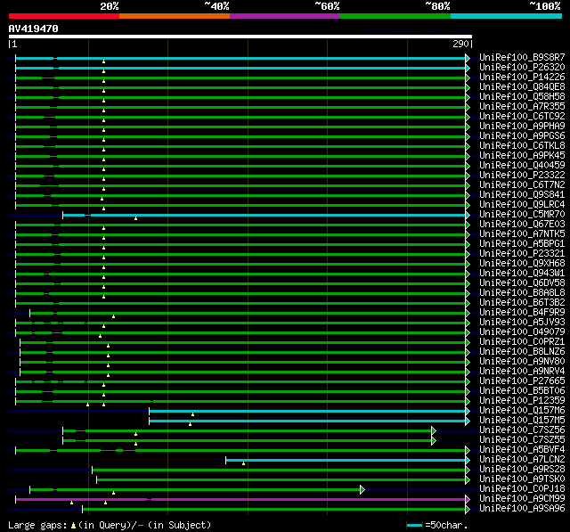The height and width of the screenshot is (532, 570).
Task: Select the UniRef100_A5BVF4 label
Action: tap(522, 450)
